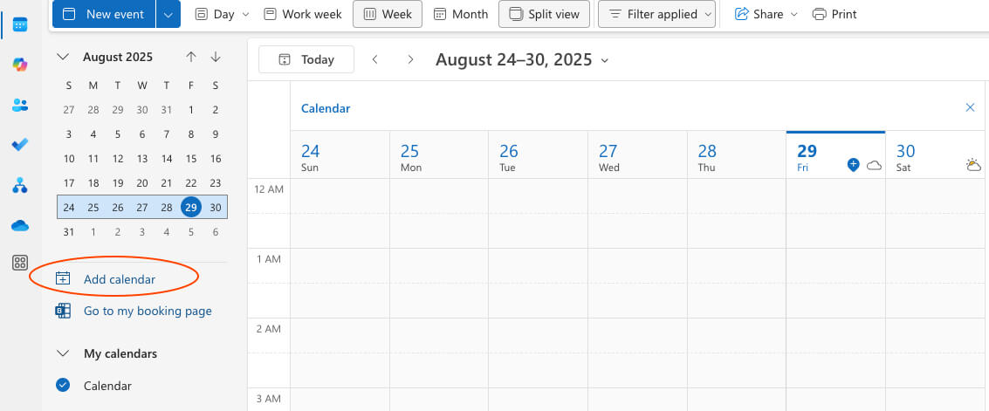
Task: Switch to Work week view
Action: [x=301, y=14]
